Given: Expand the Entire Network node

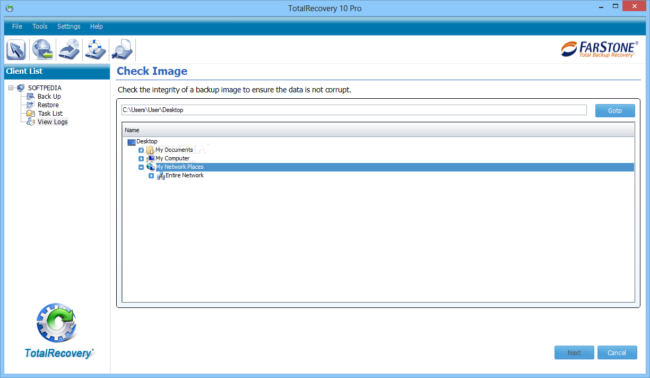Looking at the screenshot, I should (x=151, y=176).
